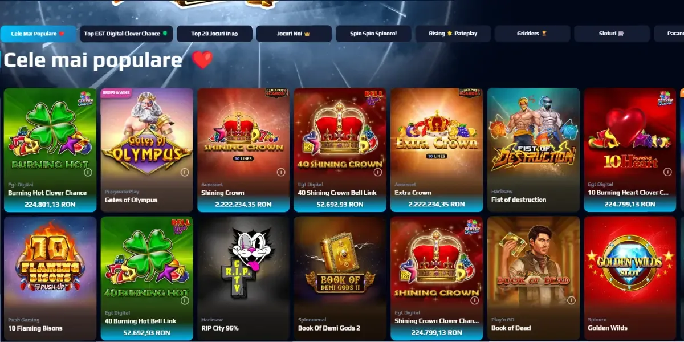Select the Cele Mai Populare tab
Screen dimensions: 684x342
coord(38,34)
